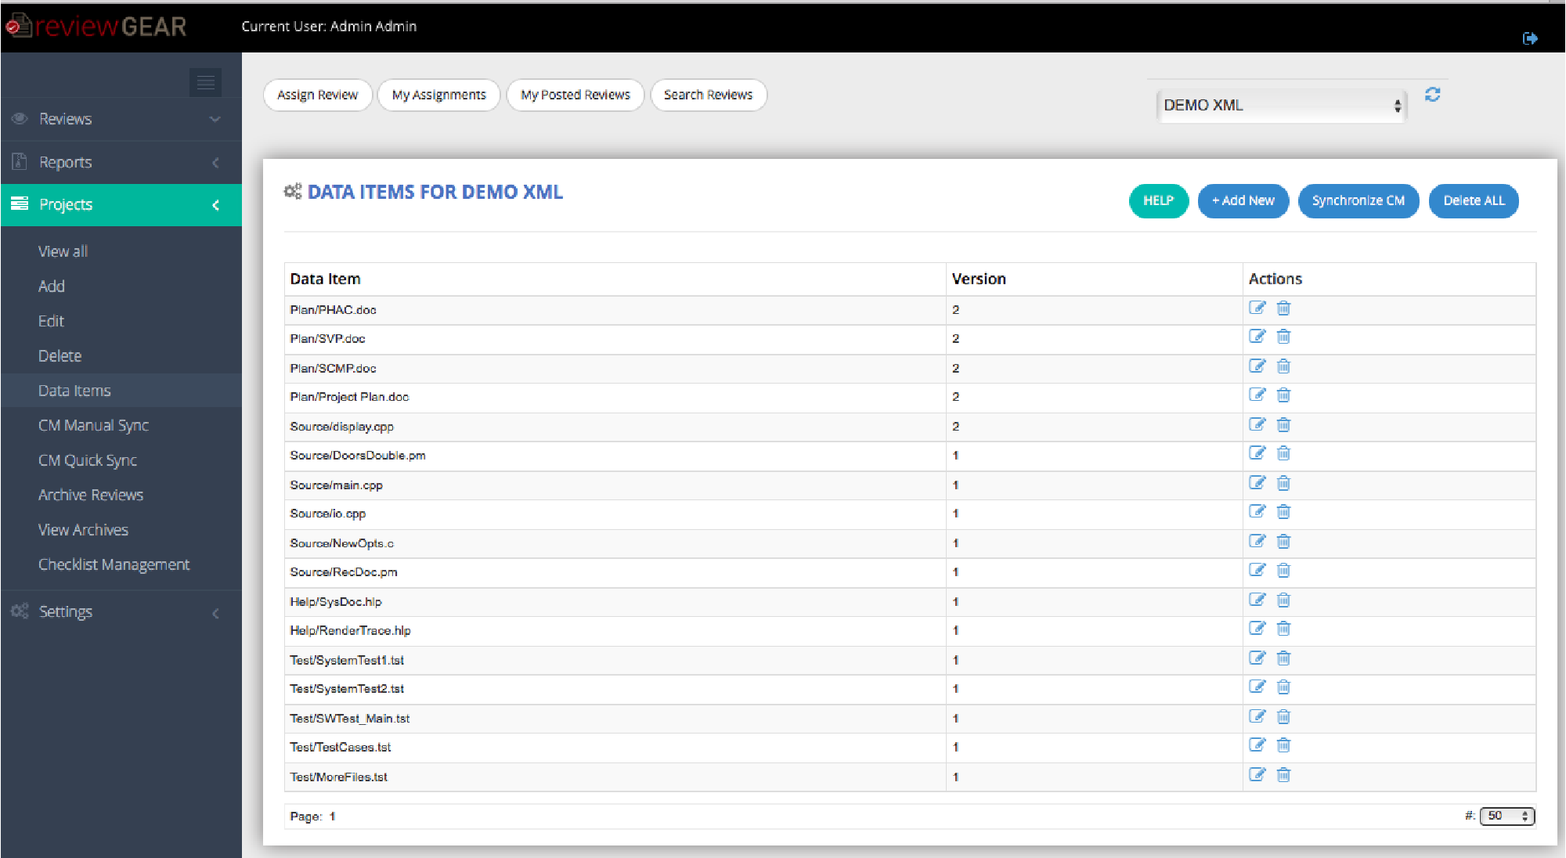Select Delete in the Projects submenu
The height and width of the screenshot is (858, 1566).
(x=60, y=355)
